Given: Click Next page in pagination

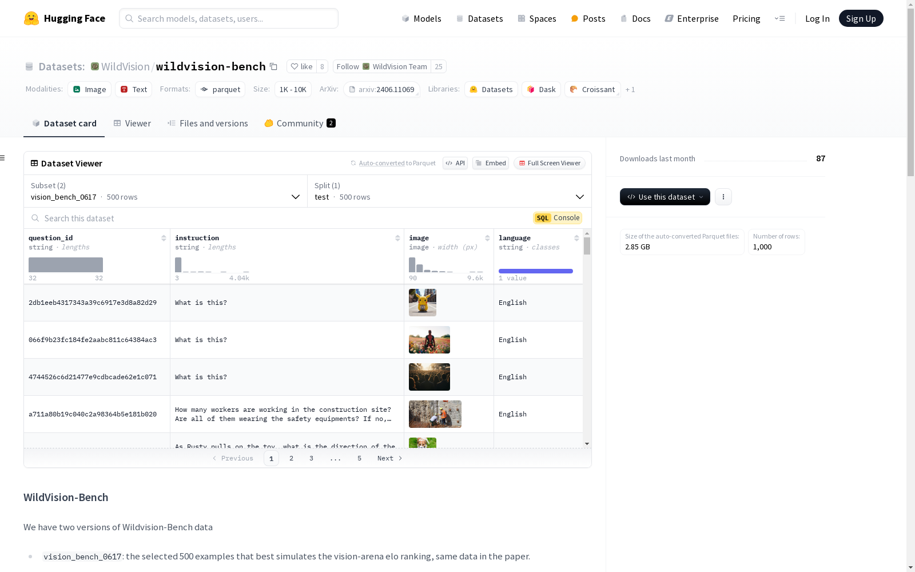Looking at the screenshot, I should pyautogui.click(x=390, y=458).
